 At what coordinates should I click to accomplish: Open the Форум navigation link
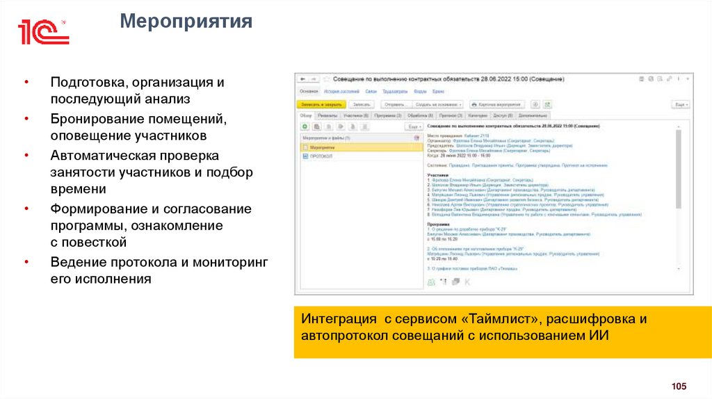[420, 91]
